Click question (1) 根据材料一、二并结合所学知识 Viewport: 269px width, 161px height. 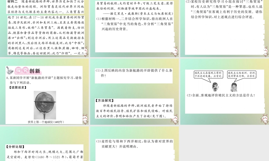pyautogui.click(x=134, y=24)
